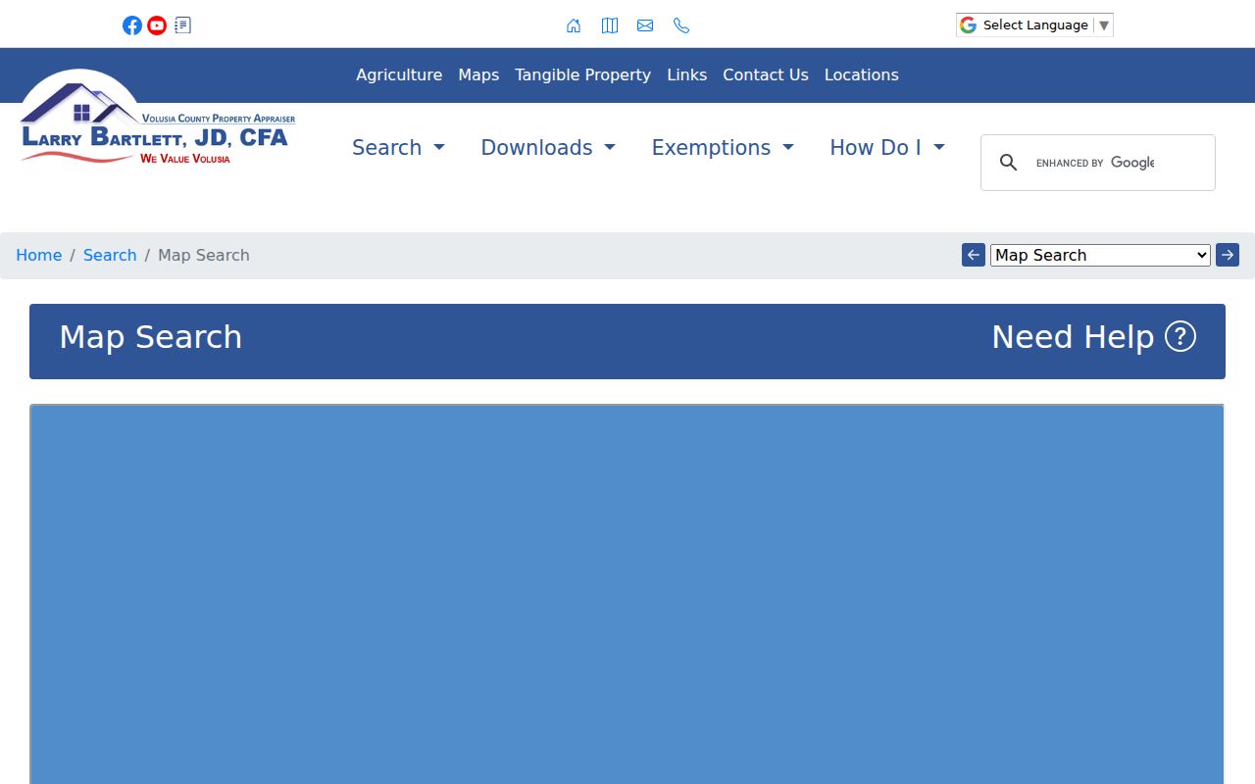This screenshot has width=1255, height=784.
Task: Open the Map Search page selector
Action: tap(1100, 255)
